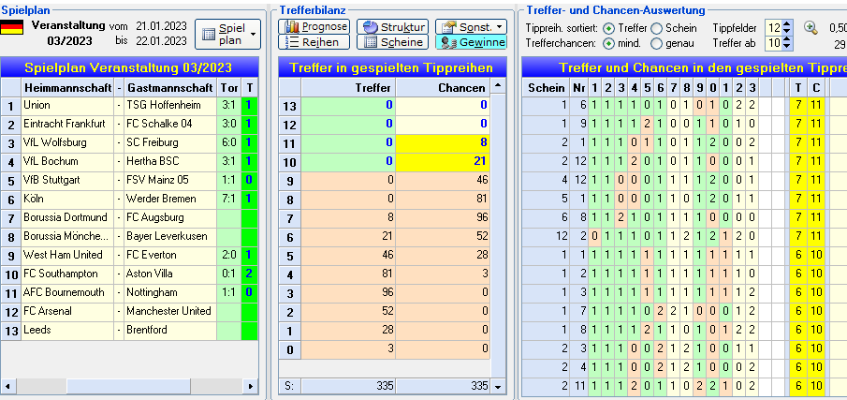Click the Gastmannschaft column header
The height and width of the screenshot is (400, 847).
tap(170, 87)
